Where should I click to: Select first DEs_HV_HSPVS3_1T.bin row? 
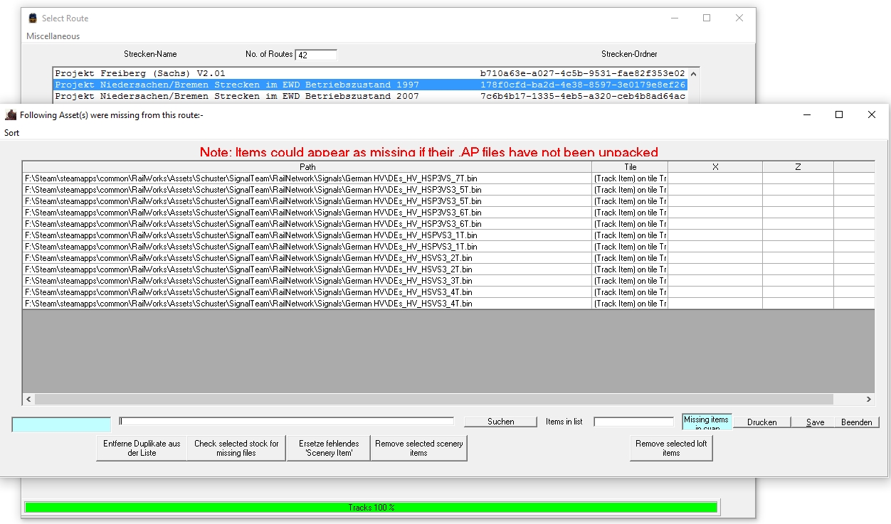[307, 235]
